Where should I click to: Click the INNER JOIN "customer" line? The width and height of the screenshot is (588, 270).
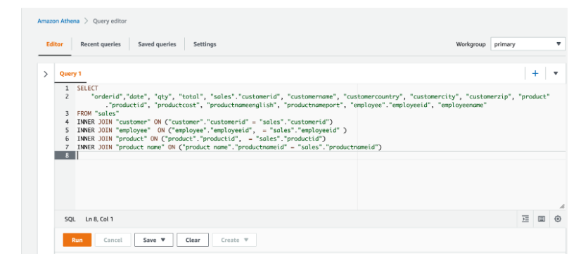[x=205, y=122]
